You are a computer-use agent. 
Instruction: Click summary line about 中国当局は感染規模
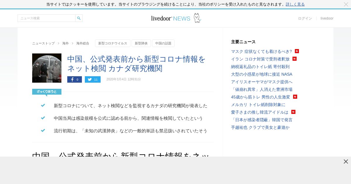[x=128, y=118]
